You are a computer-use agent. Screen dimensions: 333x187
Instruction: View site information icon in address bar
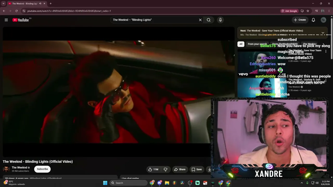[x=24, y=11]
